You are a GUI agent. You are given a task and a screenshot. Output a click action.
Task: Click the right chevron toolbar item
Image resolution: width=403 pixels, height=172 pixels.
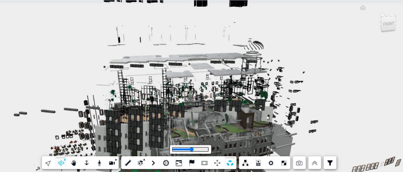tap(153, 163)
